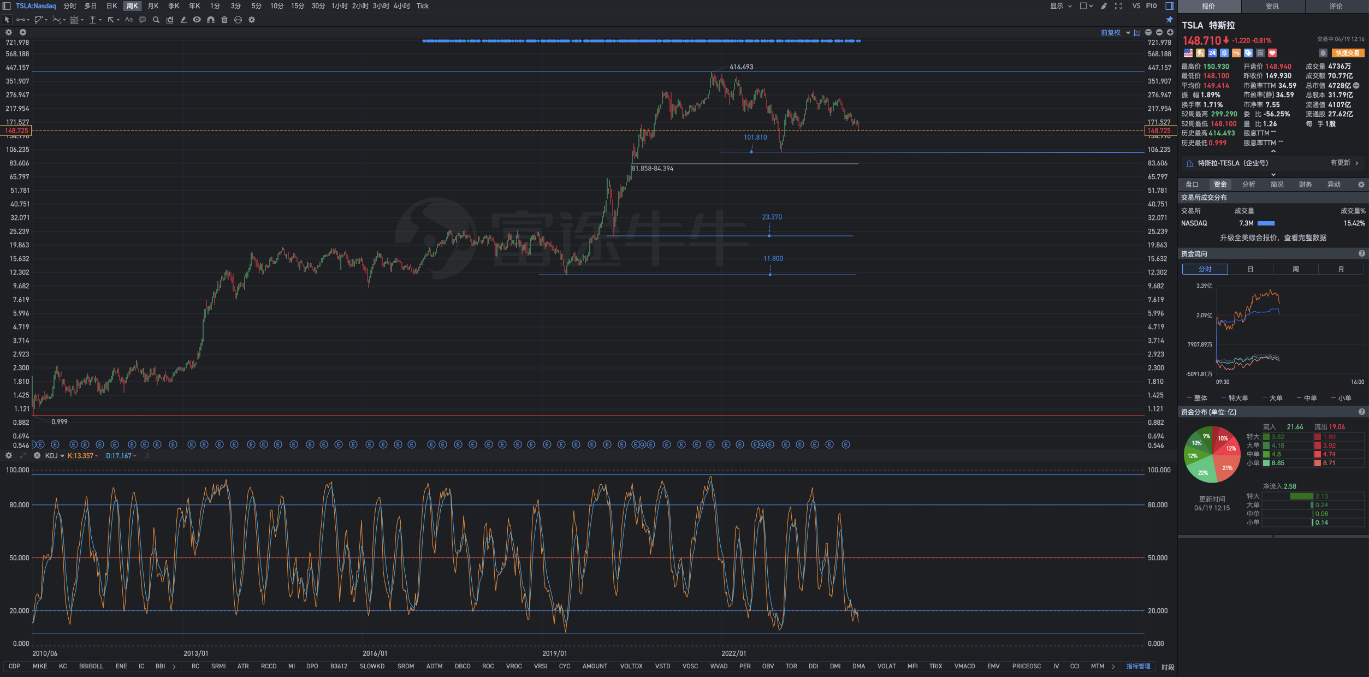Click the US flag market badge

tap(1188, 53)
